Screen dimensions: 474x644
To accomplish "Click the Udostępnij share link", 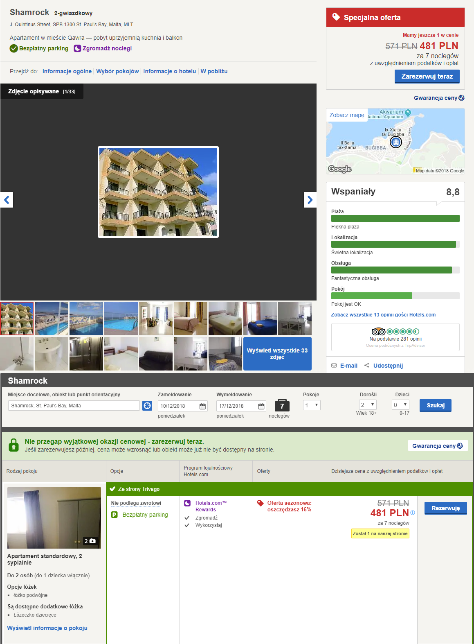I will coord(388,366).
